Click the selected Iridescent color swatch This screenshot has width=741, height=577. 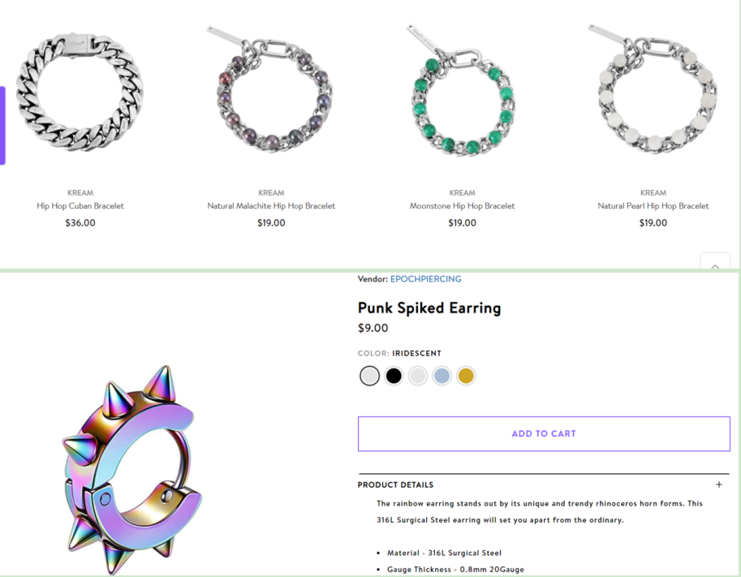[x=369, y=376]
